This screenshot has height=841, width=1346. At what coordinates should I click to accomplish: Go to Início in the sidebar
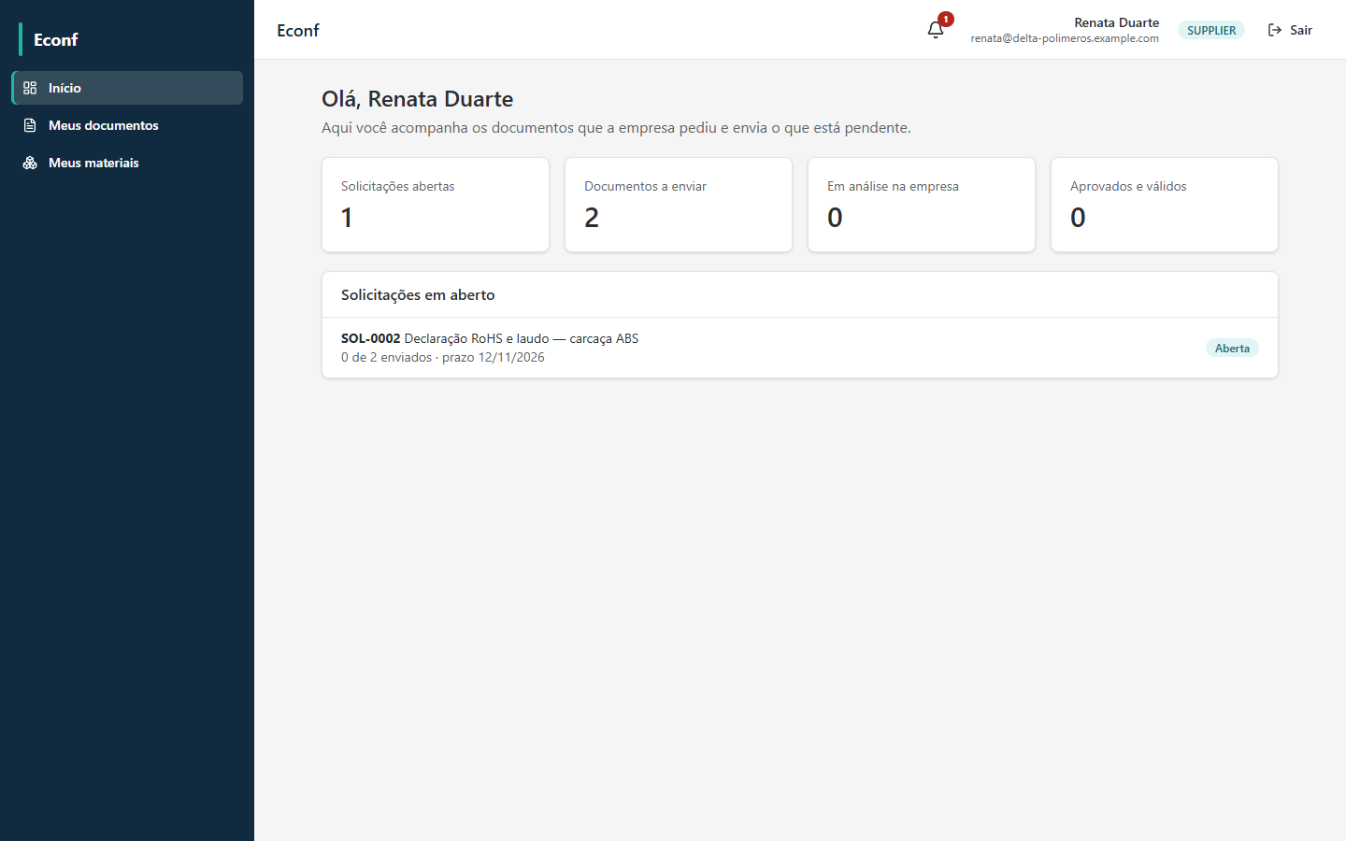click(x=127, y=88)
